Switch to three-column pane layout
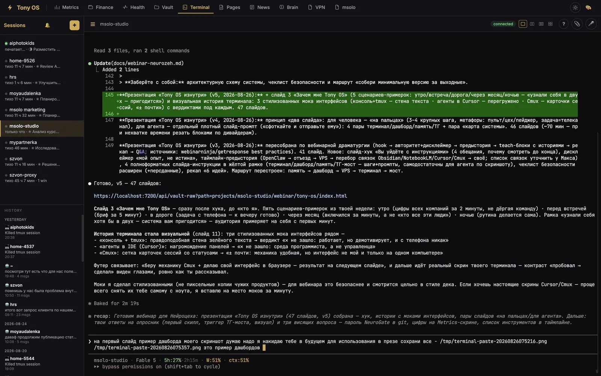Screen dimensions: 601x376 [541, 24]
